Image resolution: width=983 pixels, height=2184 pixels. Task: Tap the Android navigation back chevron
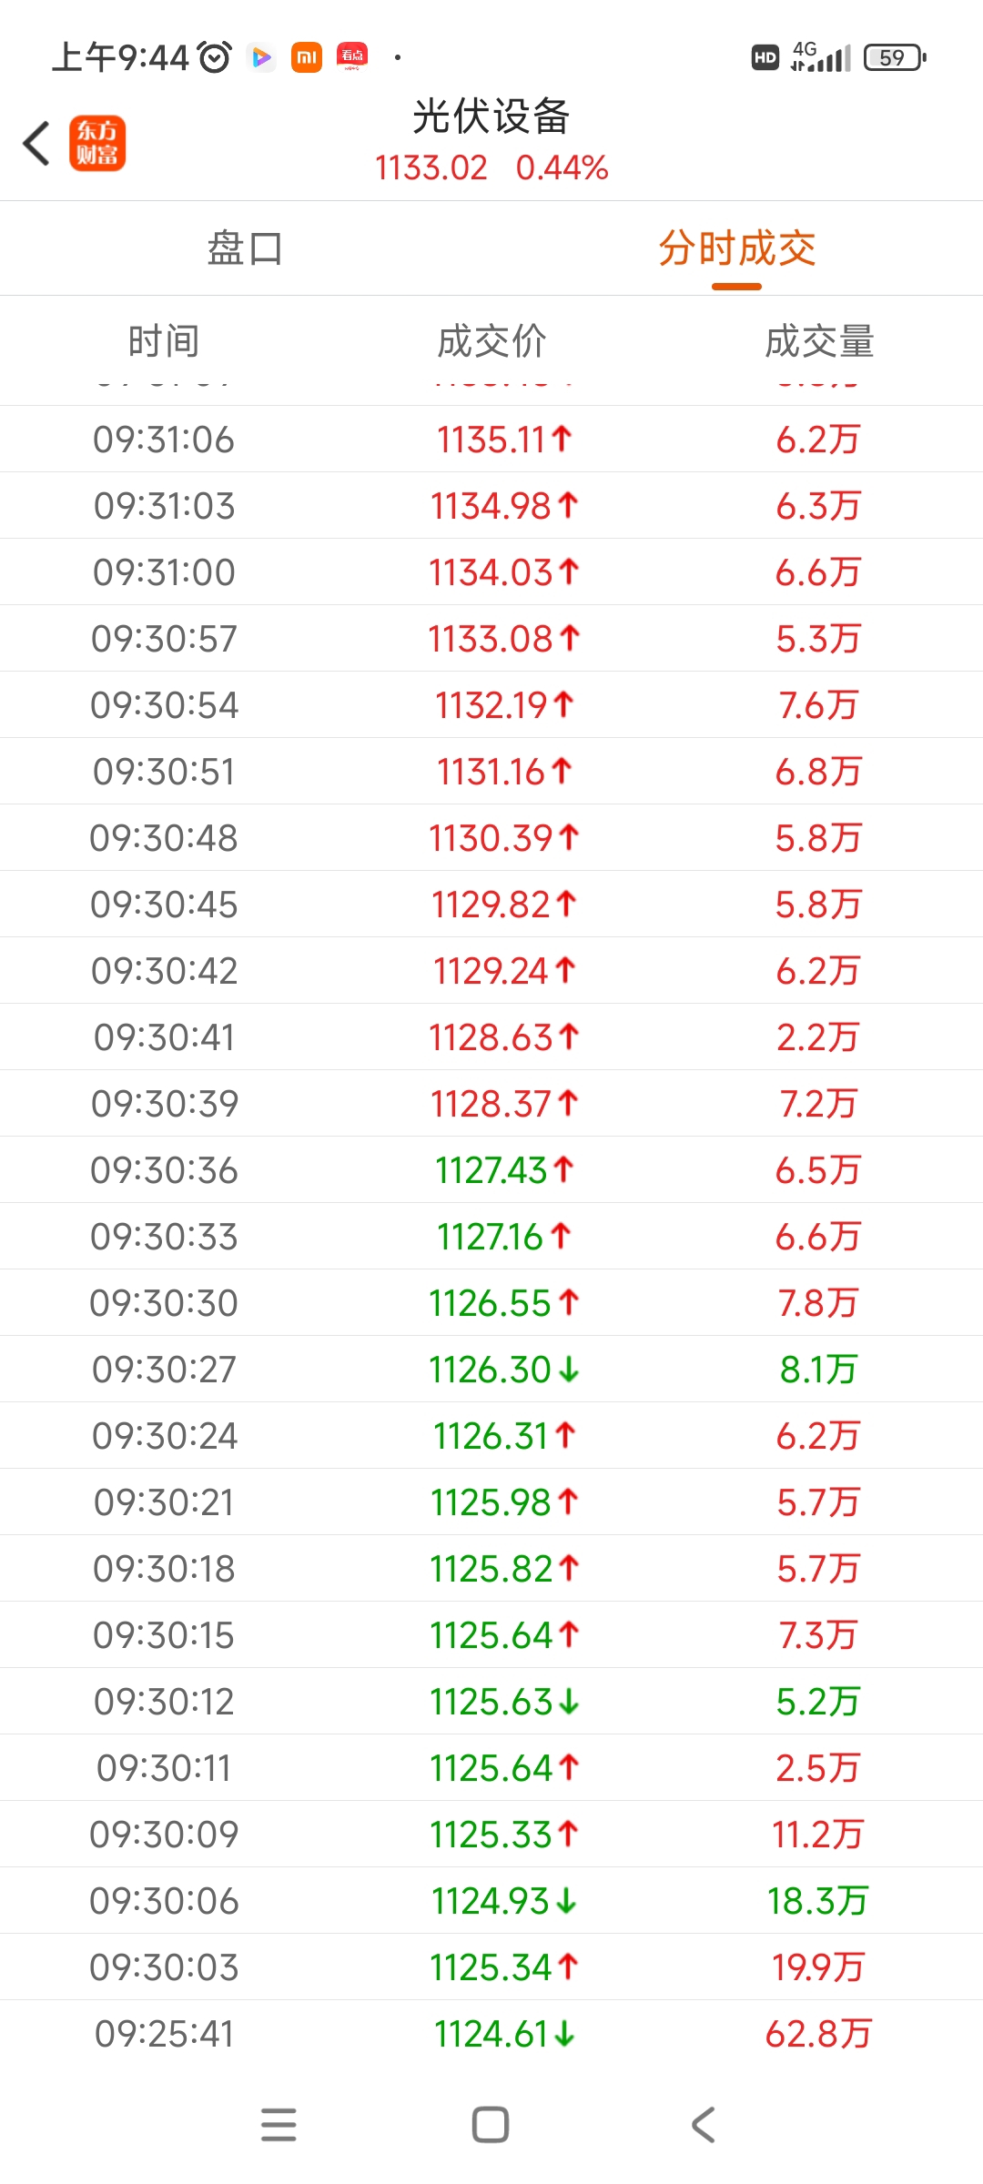[703, 2125]
